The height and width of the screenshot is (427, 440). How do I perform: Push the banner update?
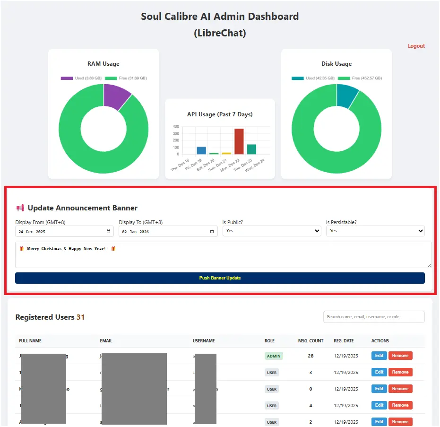[x=220, y=278]
